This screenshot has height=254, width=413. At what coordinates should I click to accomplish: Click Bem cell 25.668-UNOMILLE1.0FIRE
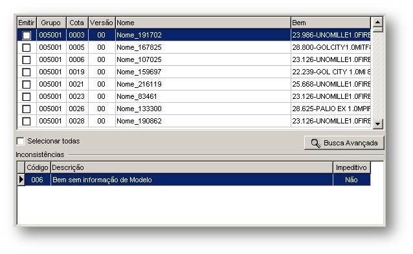331,84
